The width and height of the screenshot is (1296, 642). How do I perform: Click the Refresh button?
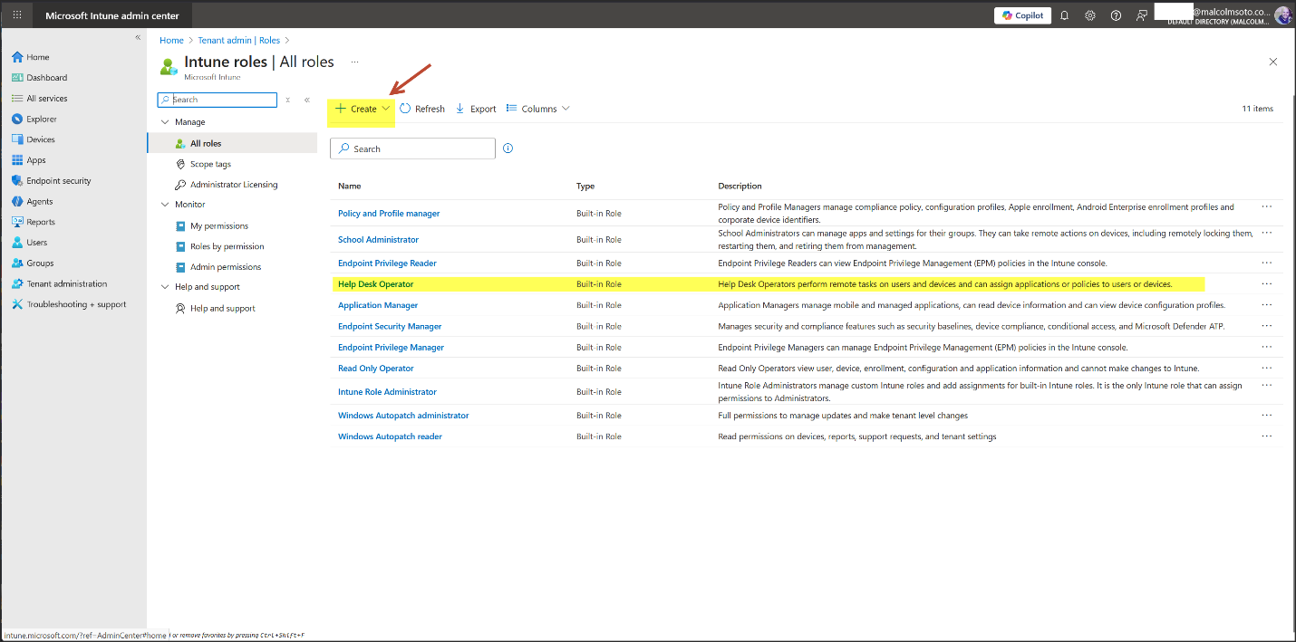[422, 109]
